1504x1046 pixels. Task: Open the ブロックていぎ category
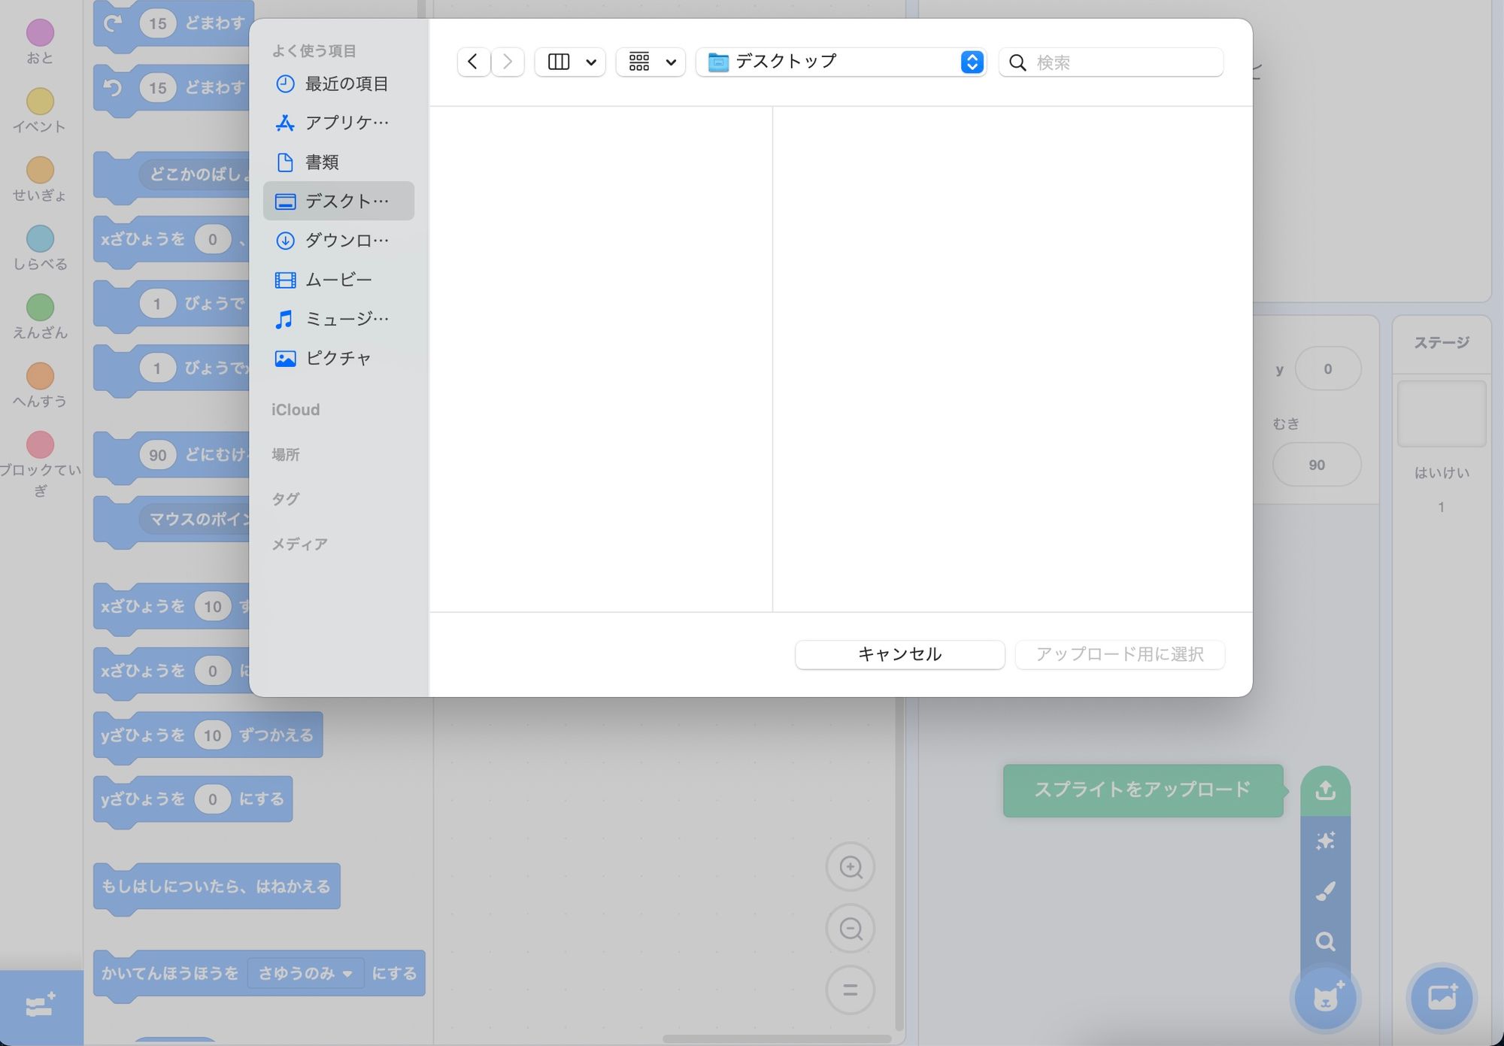[41, 450]
